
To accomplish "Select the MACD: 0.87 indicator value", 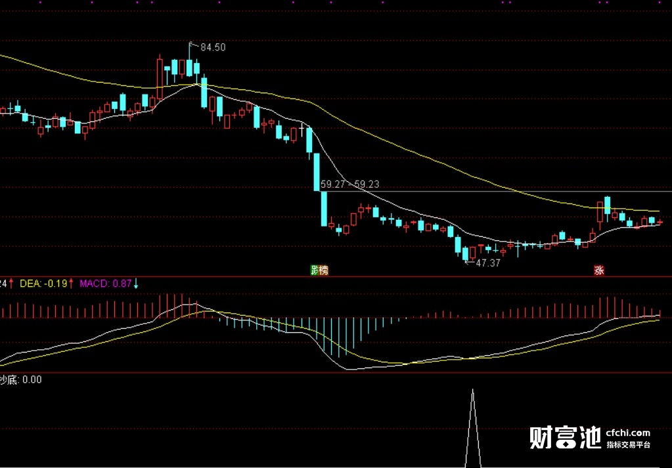I will pyautogui.click(x=105, y=284).
